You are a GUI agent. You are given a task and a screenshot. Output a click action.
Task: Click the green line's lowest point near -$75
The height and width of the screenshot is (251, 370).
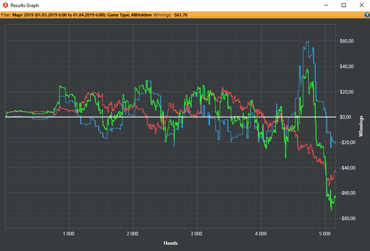(331, 210)
